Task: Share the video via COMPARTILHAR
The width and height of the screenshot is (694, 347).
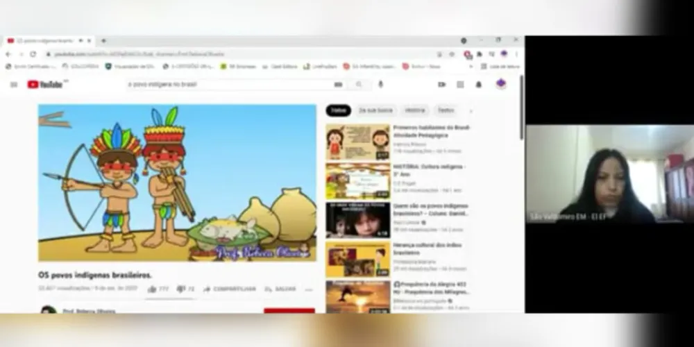Action: 229,289
